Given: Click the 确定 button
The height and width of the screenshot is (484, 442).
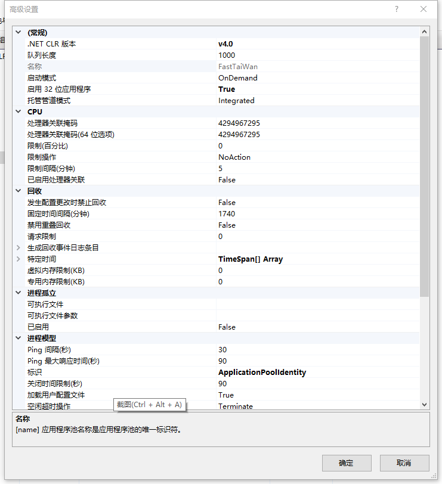Looking at the screenshot, I should tap(347, 463).
